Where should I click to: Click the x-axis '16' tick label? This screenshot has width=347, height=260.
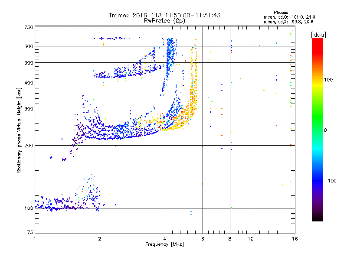(295, 239)
